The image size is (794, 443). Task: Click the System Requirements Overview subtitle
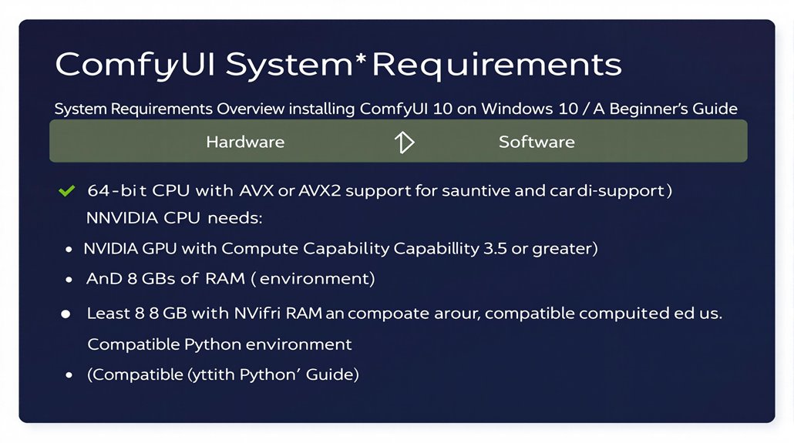pyautogui.click(x=395, y=109)
